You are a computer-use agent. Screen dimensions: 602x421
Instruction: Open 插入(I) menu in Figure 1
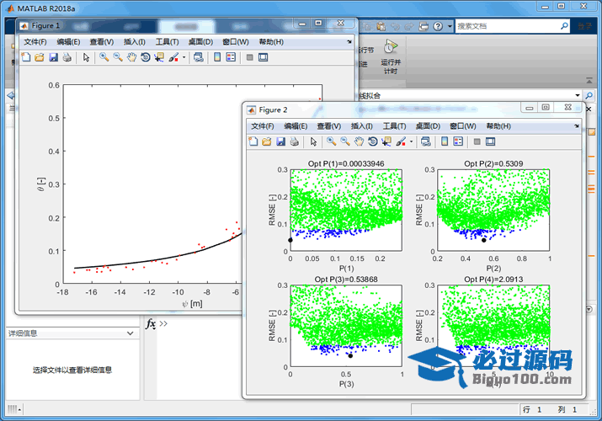point(135,42)
